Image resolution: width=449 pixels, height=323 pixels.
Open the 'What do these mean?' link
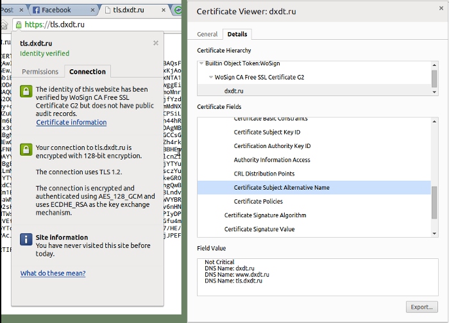pos(53,273)
